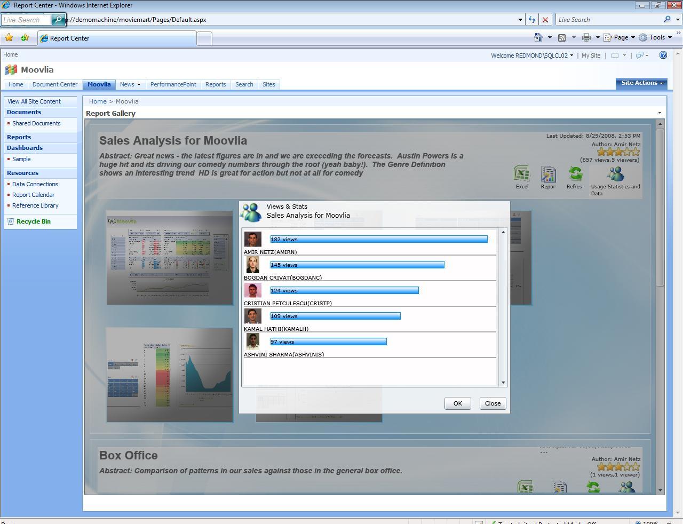This screenshot has width=683, height=524.
Task: Open Report Calendar link
Action: tap(33, 195)
